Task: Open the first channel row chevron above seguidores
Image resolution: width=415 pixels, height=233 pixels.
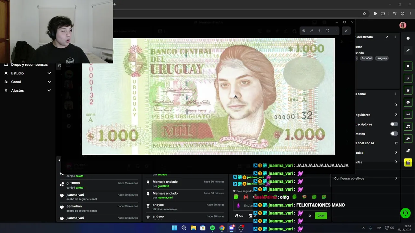Action: click(396, 105)
